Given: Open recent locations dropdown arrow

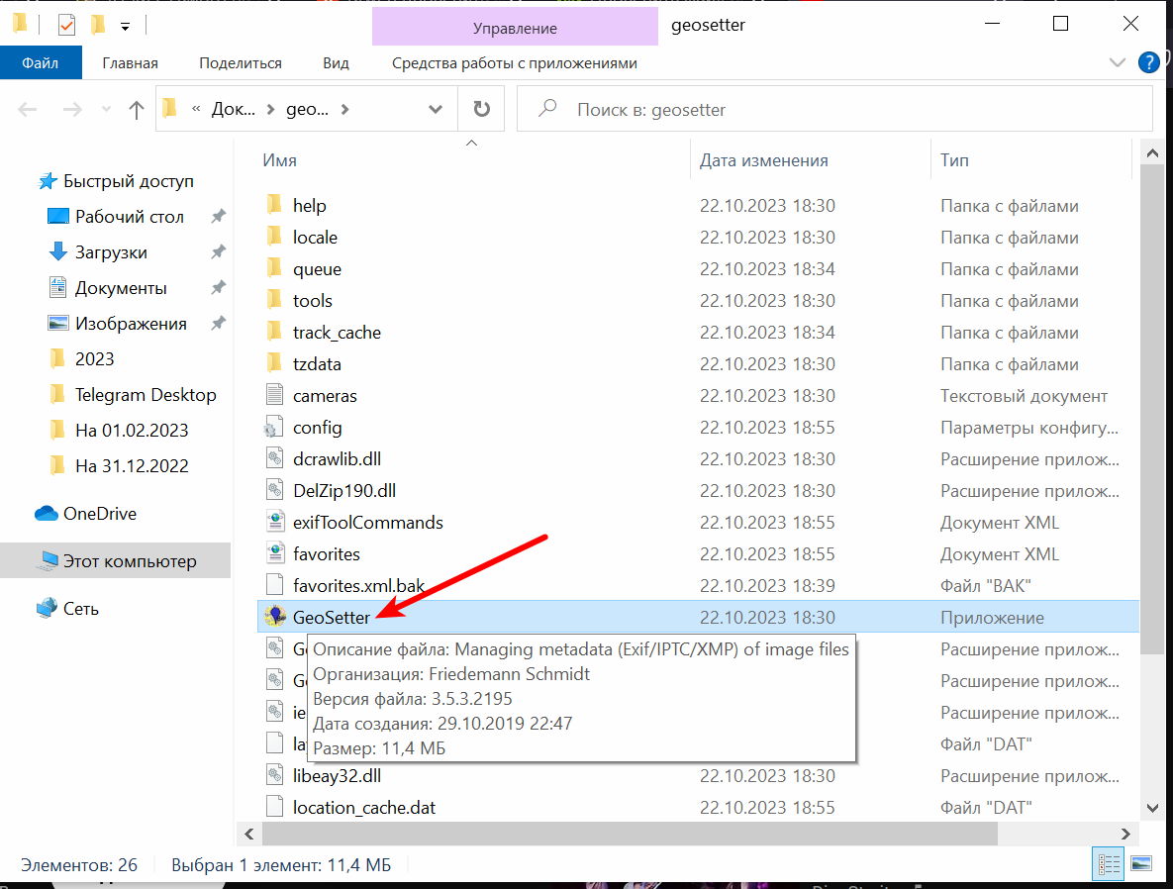Looking at the screenshot, I should [x=106, y=110].
